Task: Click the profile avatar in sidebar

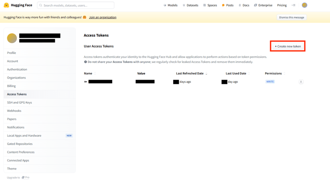Action: pos(12,38)
